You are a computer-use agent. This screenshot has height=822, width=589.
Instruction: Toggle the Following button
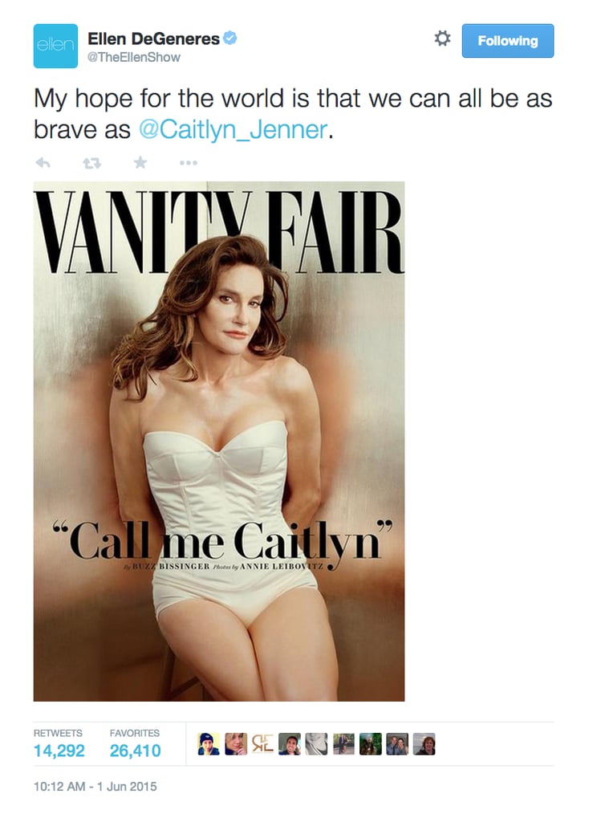point(507,41)
